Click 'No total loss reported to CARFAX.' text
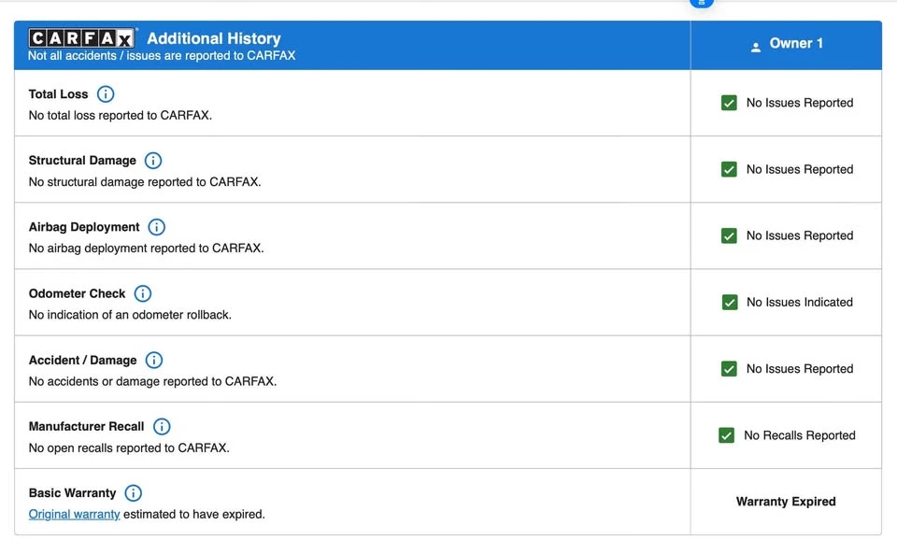 point(121,115)
